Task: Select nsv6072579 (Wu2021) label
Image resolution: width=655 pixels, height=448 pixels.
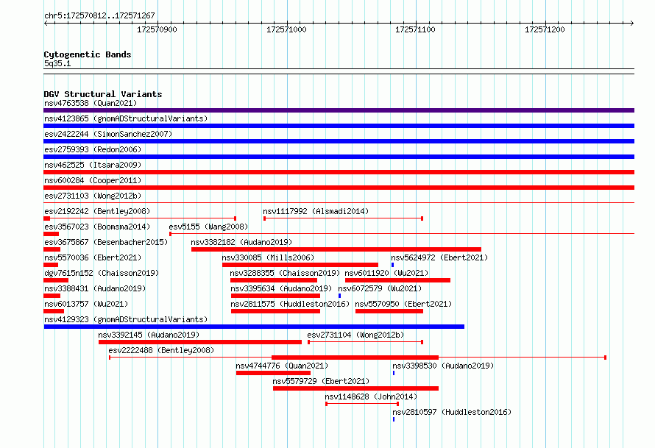Action: [x=380, y=288]
